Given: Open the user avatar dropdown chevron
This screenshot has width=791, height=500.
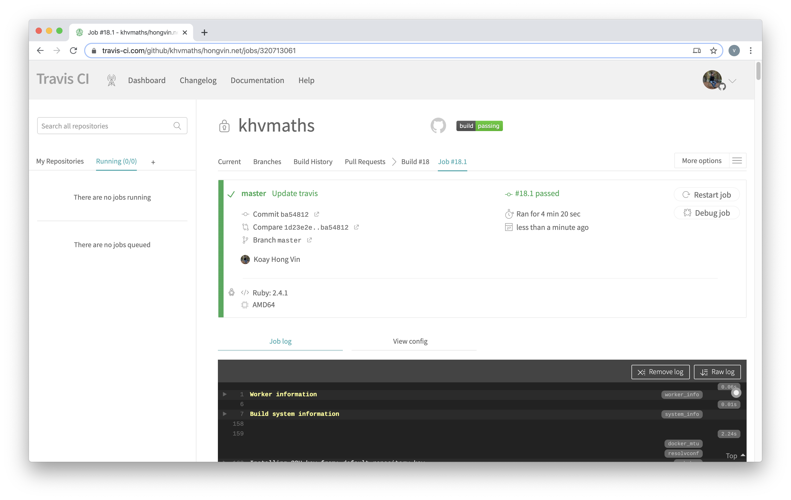Looking at the screenshot, I should [732, 81].
